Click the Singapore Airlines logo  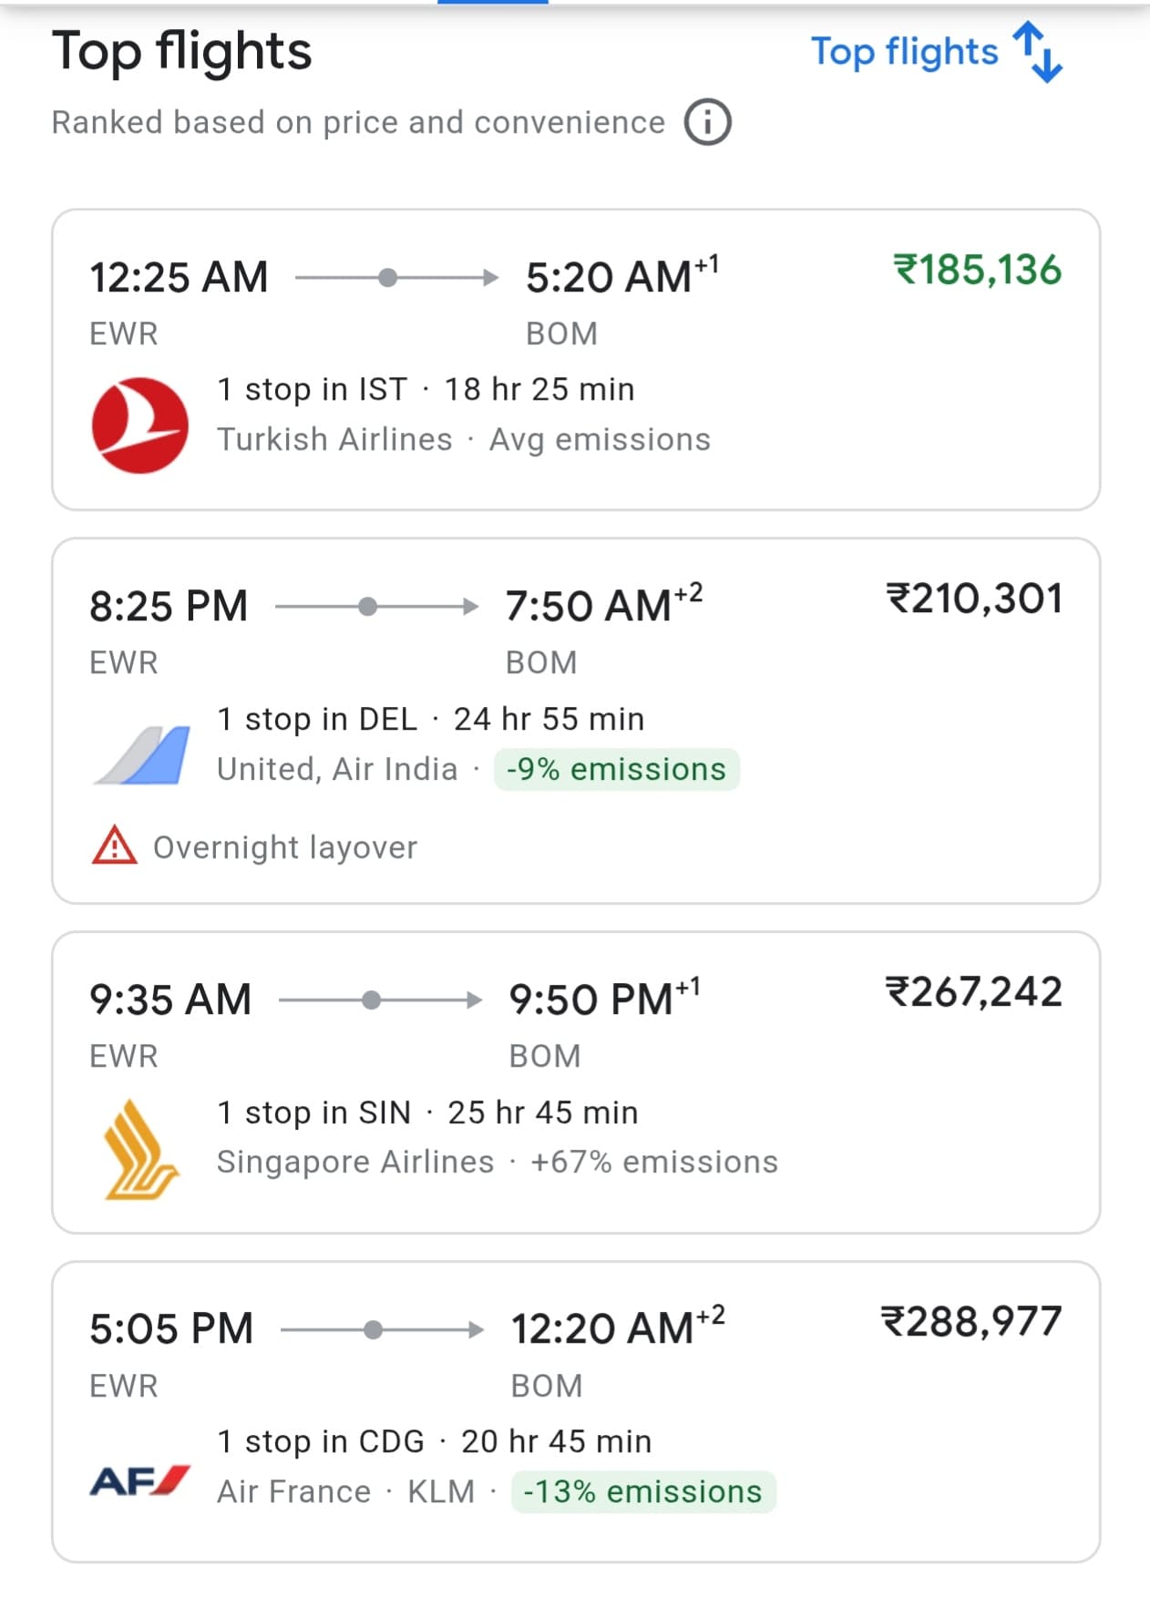140,1149
